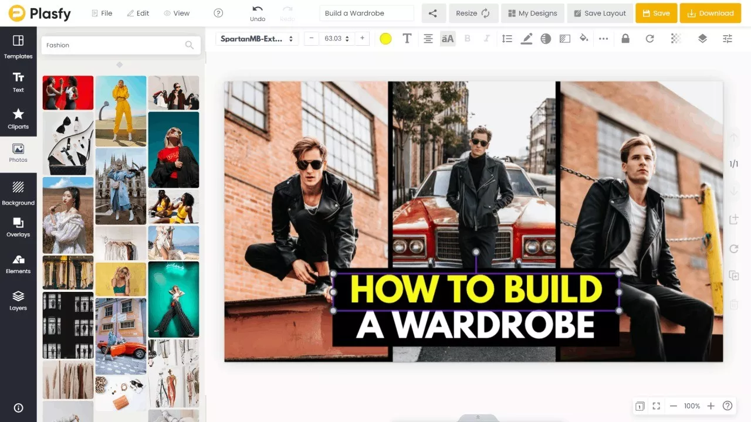
Task: Open the File menu
Action: (x=102, y=13)
